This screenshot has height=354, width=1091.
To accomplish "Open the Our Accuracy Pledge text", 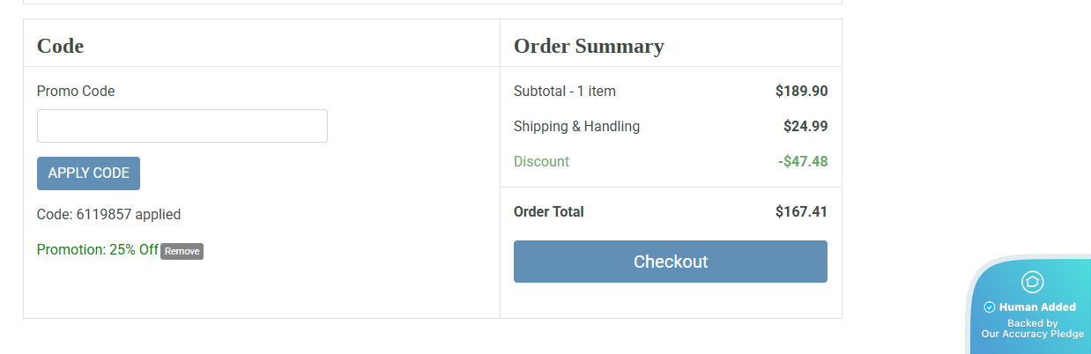I will 1032,334.
